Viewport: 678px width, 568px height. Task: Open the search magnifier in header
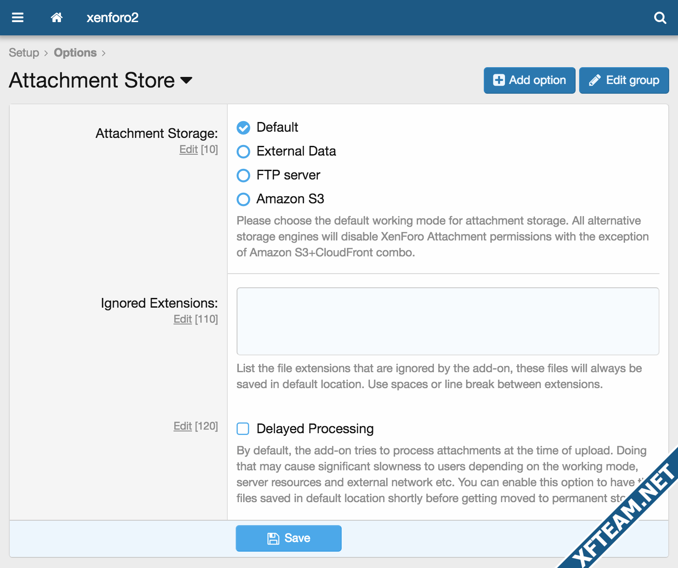point(660,18)
